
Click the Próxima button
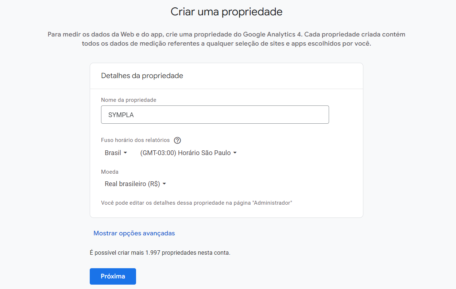pos(113,276)
